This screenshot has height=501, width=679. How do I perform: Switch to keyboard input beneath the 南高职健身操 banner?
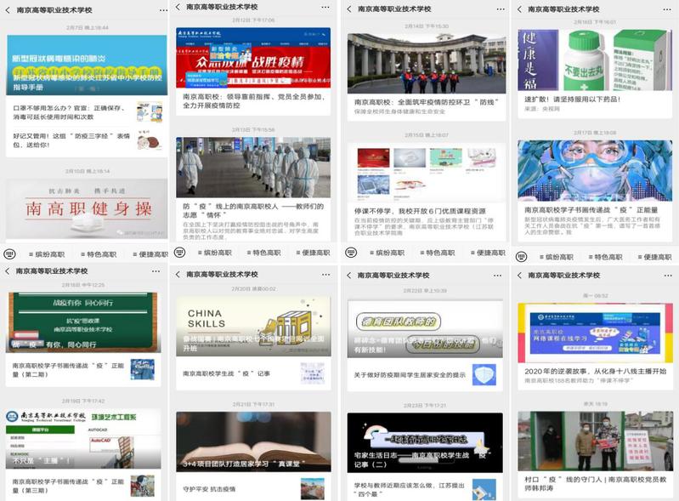point(11,253)
